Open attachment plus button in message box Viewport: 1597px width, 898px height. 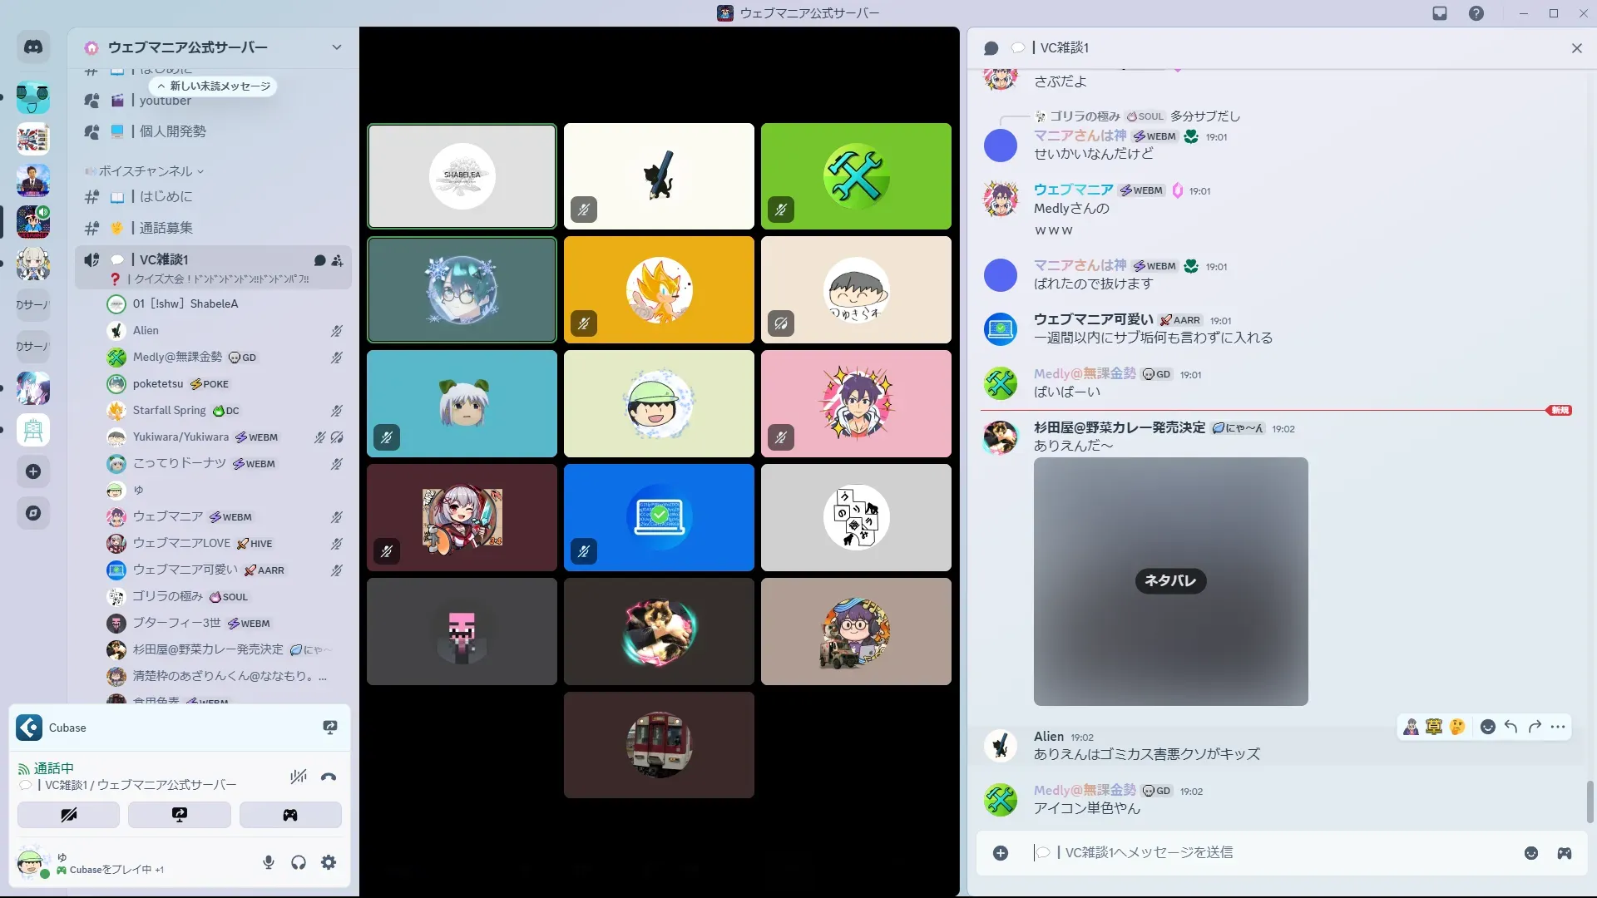pos(1001,853)
